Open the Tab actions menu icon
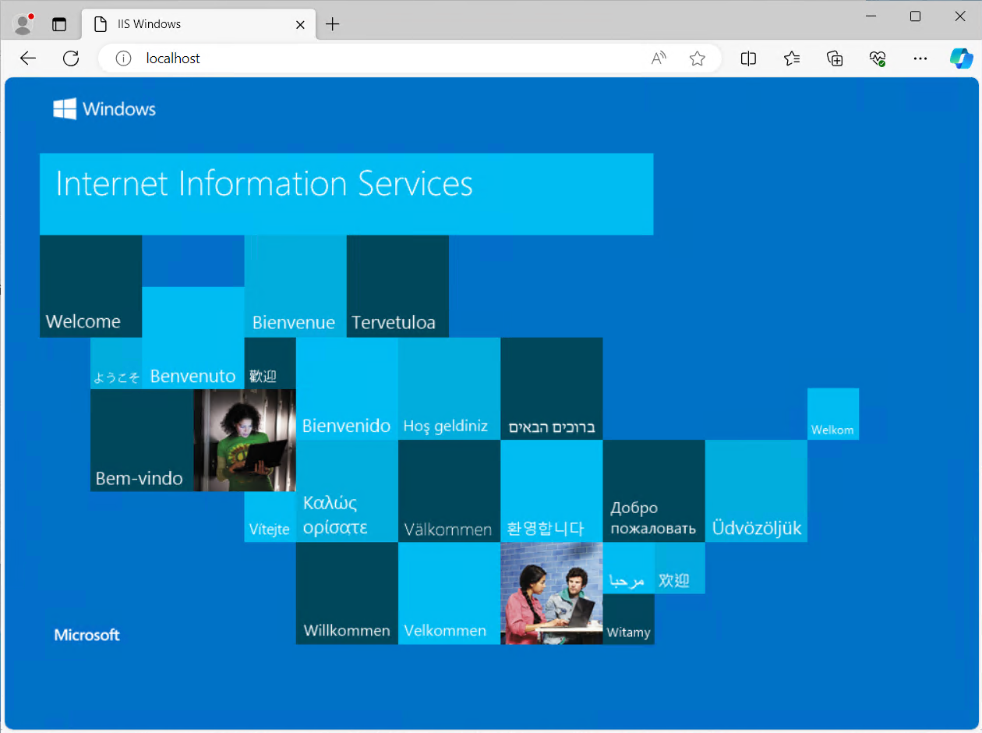982x733 pixels. pyautogui.click(x=59, y=24)
